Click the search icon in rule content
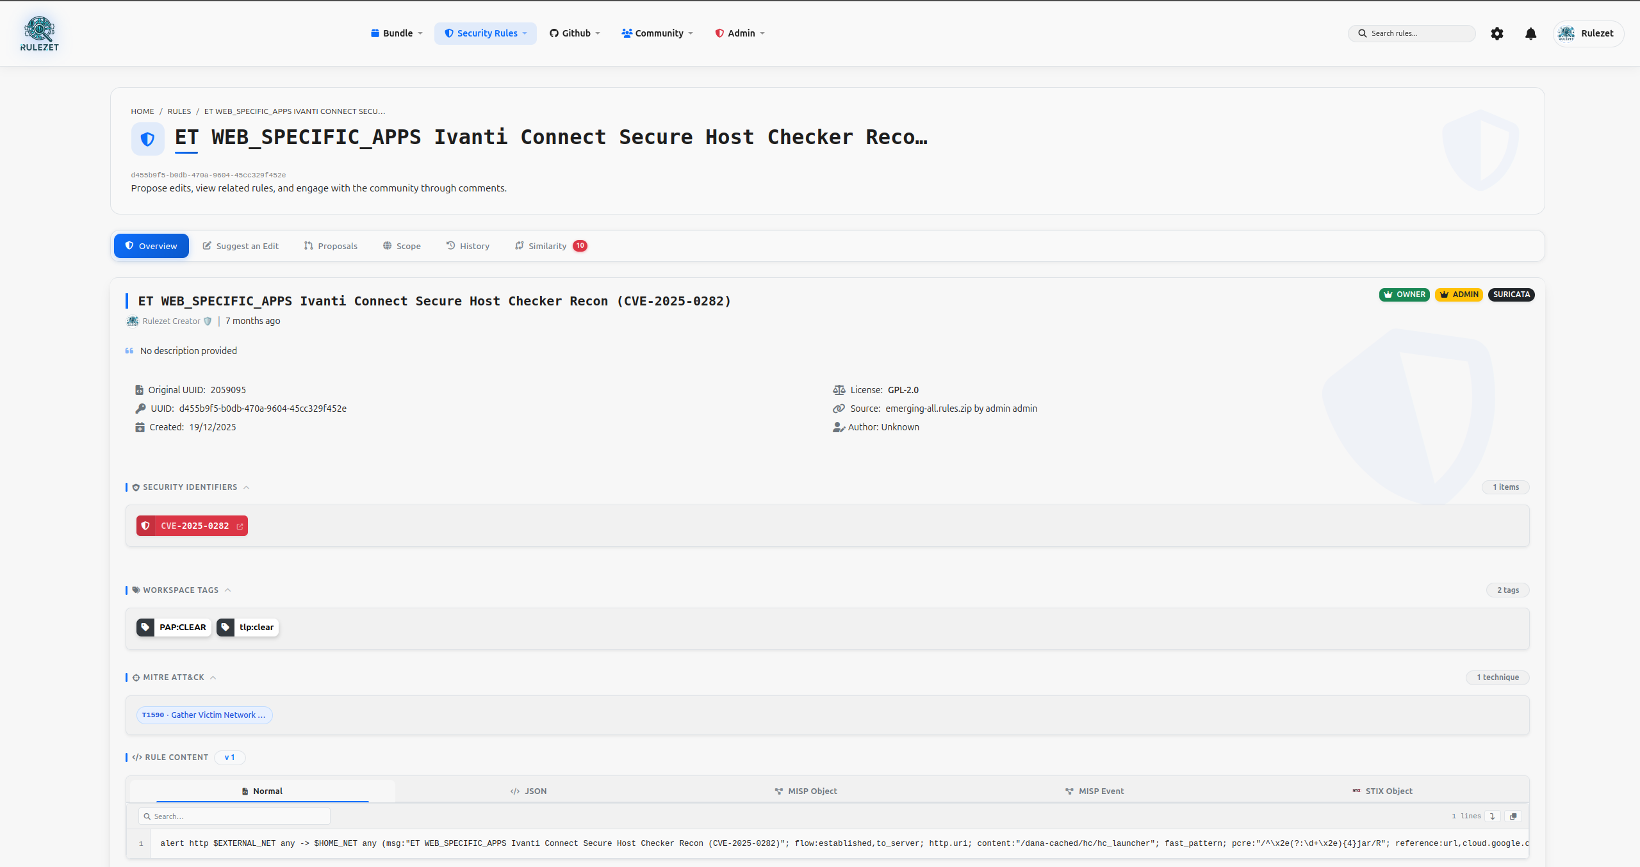 coord(147,816)
